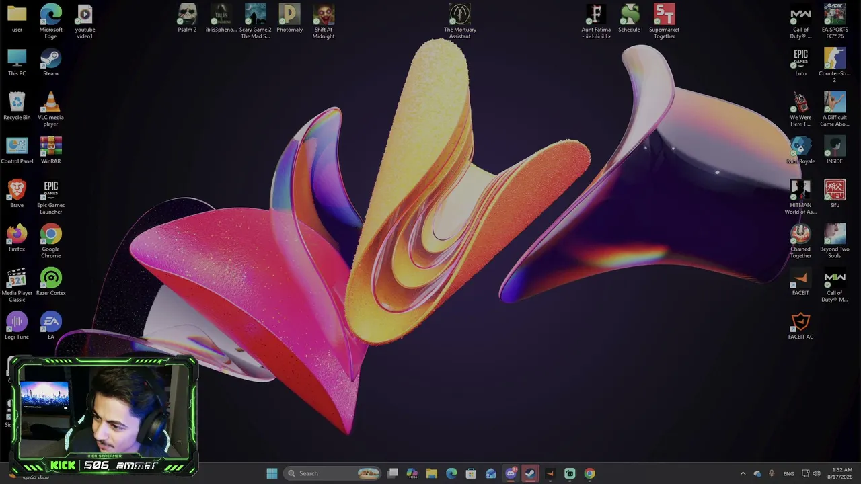
Task: Open the volume speaker tray icon
Action: [817, 473]
